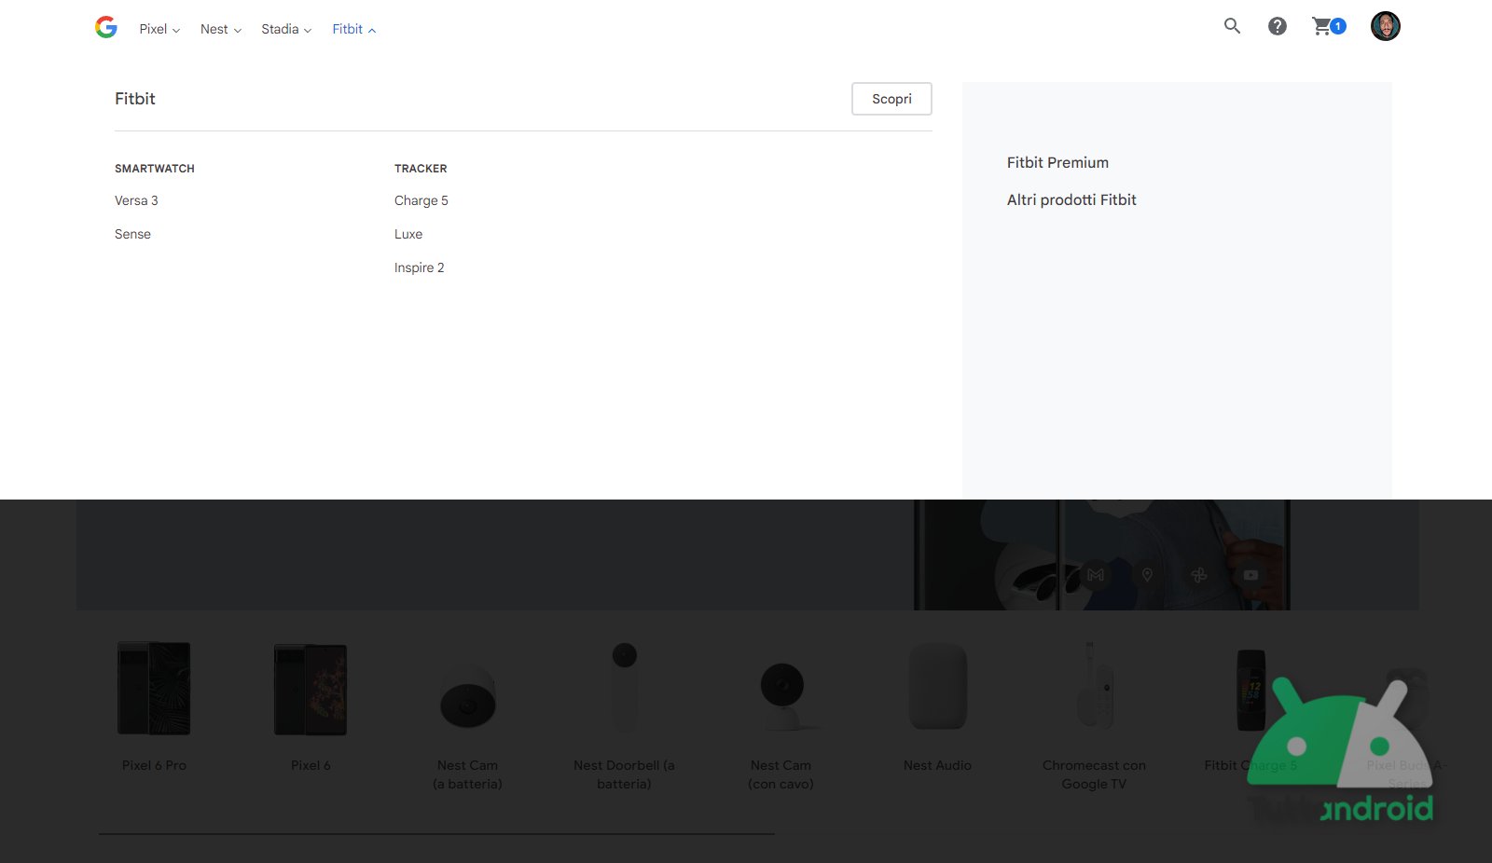This screenshot has height=863, width=1492.
Task: Click the SMARTWATCH category label
Action: pos(155,169)
